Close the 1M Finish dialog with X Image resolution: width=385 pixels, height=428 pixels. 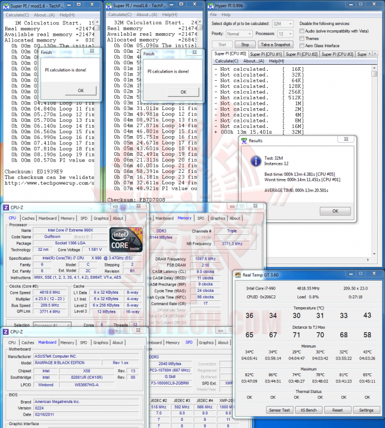(92, 51)
